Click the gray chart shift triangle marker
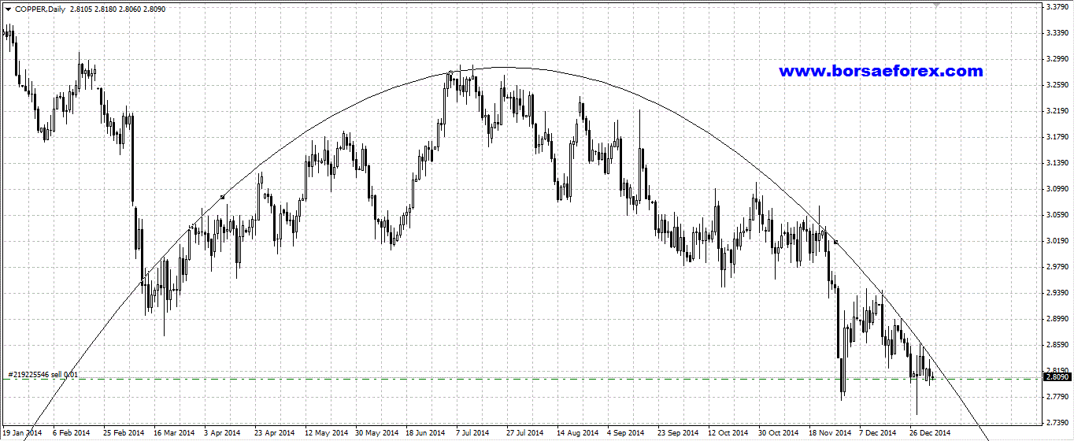Viewport: 1074px width, 441px height. coord(936,5)
